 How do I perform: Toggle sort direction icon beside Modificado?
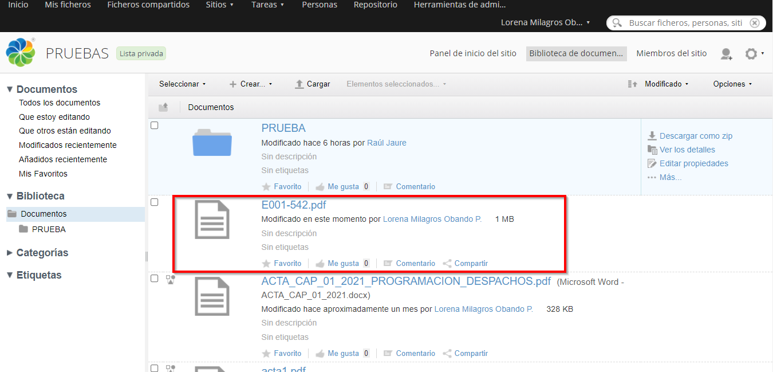coord(633,84)
